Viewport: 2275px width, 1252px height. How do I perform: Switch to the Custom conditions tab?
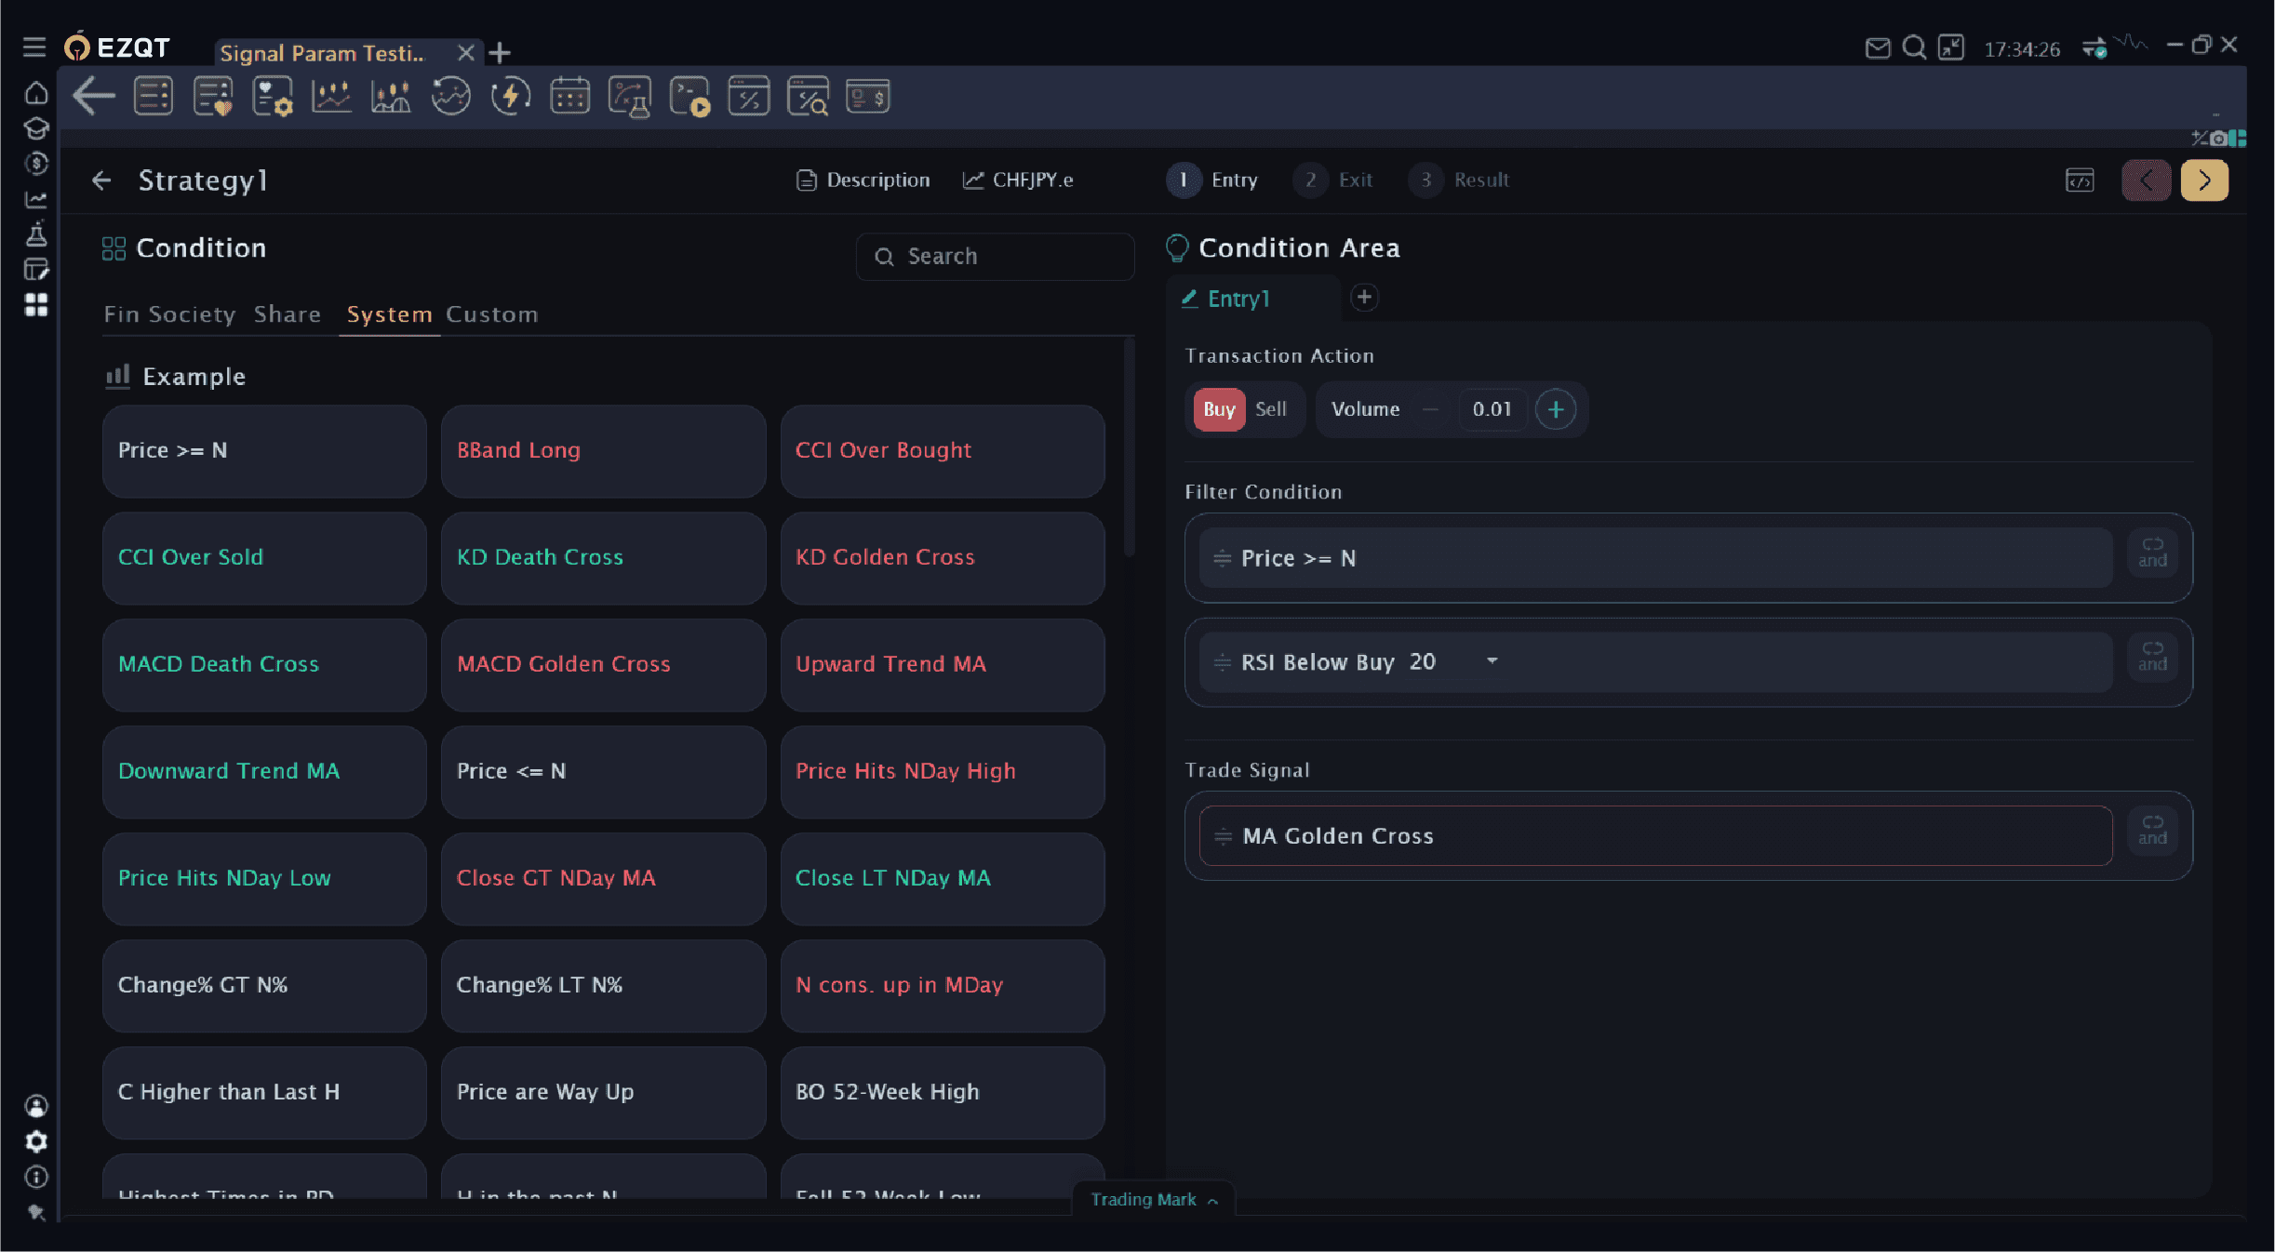point(491,314)
